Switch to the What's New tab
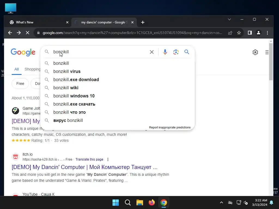 (37, 22)
